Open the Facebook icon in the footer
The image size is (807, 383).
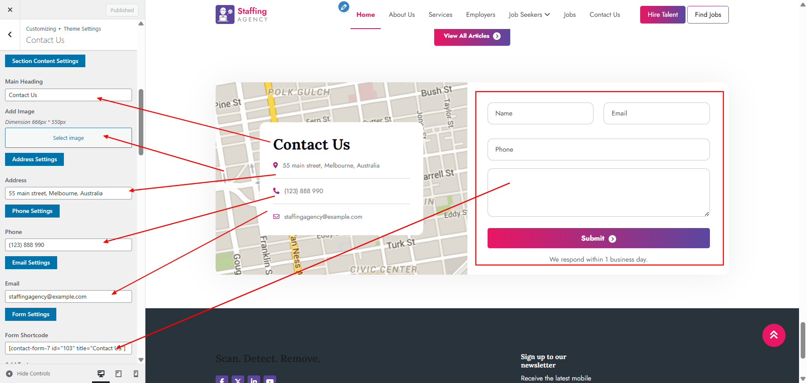pos(222,380)
